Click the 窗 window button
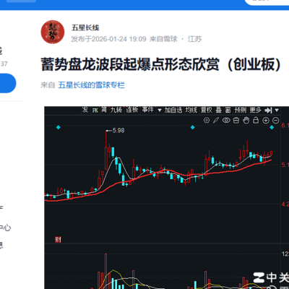The image size is (289, 289). pos(228,110)
